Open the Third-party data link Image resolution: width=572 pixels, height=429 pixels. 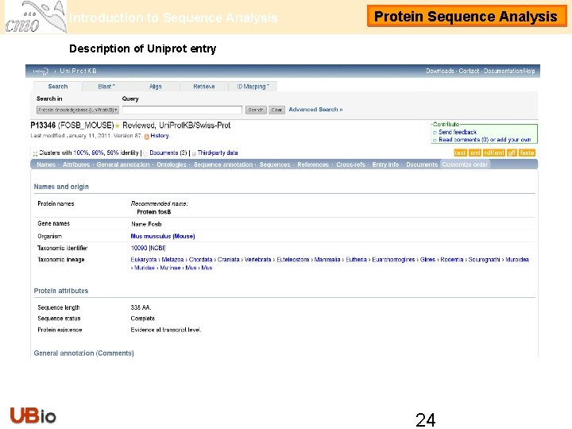coord(218,153)
